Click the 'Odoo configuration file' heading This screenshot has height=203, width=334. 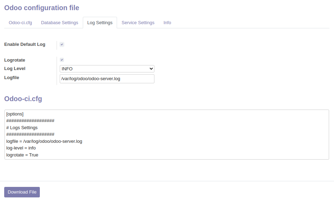click(x=42, y=8)
